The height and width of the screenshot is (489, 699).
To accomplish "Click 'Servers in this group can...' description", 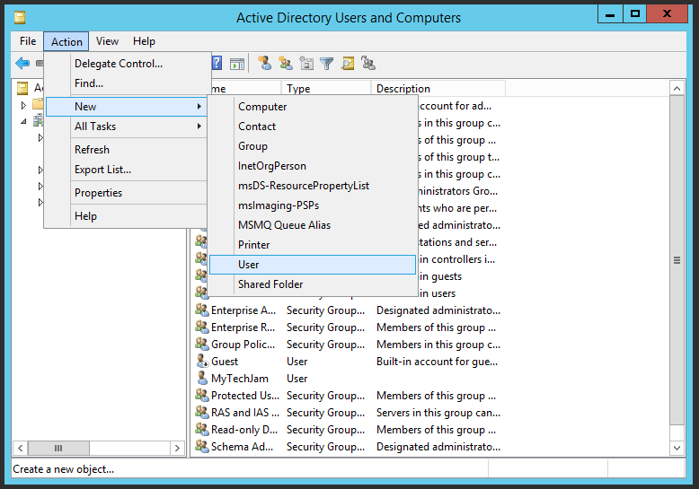I will [x=438, y=413].
